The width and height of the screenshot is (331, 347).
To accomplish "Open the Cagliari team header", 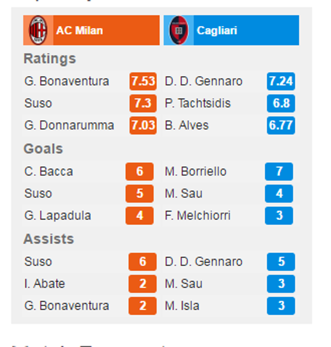I will point(217,30).
